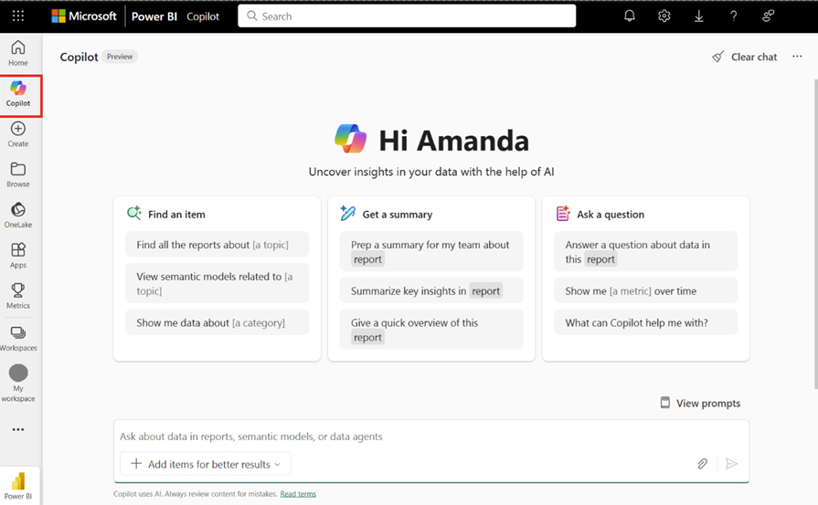Open more options ellipsis beside Clear chat
The height and width of the screenshot is (505, 818).
click(x=797, y=57)
